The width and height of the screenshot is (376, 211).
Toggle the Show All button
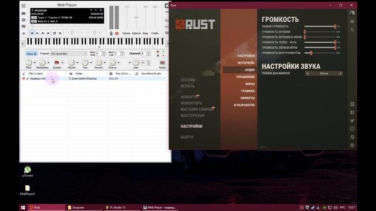tap(32, 54)
